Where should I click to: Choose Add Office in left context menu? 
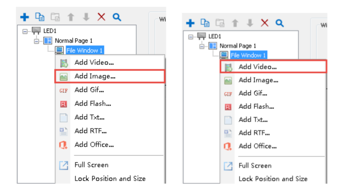110,144
